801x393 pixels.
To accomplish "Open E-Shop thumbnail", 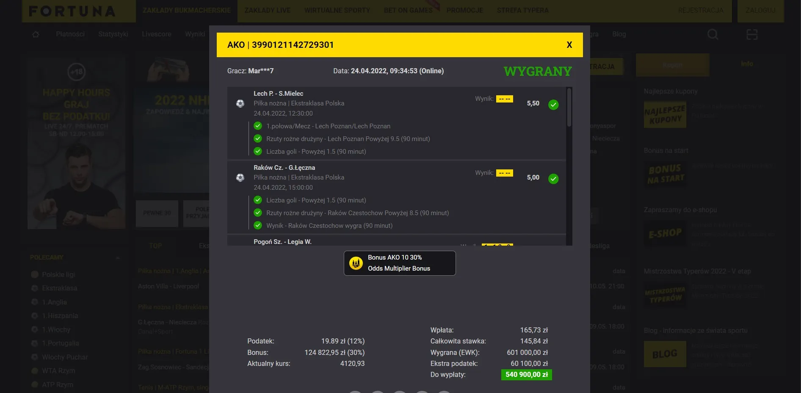I will (665, 233).
